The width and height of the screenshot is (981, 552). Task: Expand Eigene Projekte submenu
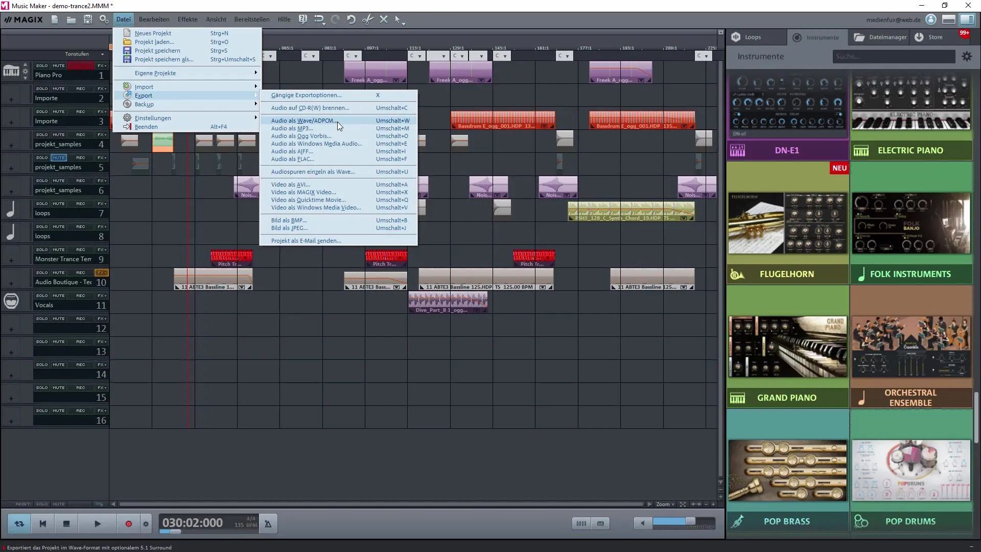coord(187,73)
